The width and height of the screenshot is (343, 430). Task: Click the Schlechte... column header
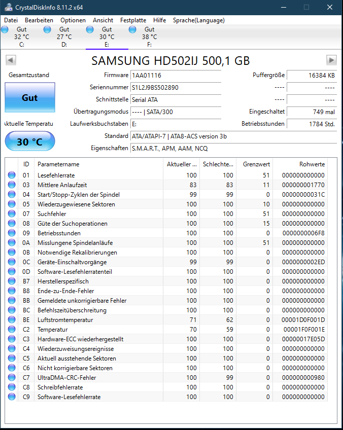(218, 164)
